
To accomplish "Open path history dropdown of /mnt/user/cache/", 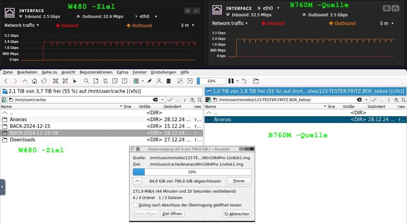I will click(162, 100).
